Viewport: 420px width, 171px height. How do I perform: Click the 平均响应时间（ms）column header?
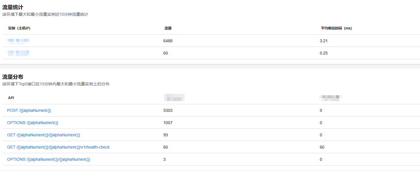point(336,28)
